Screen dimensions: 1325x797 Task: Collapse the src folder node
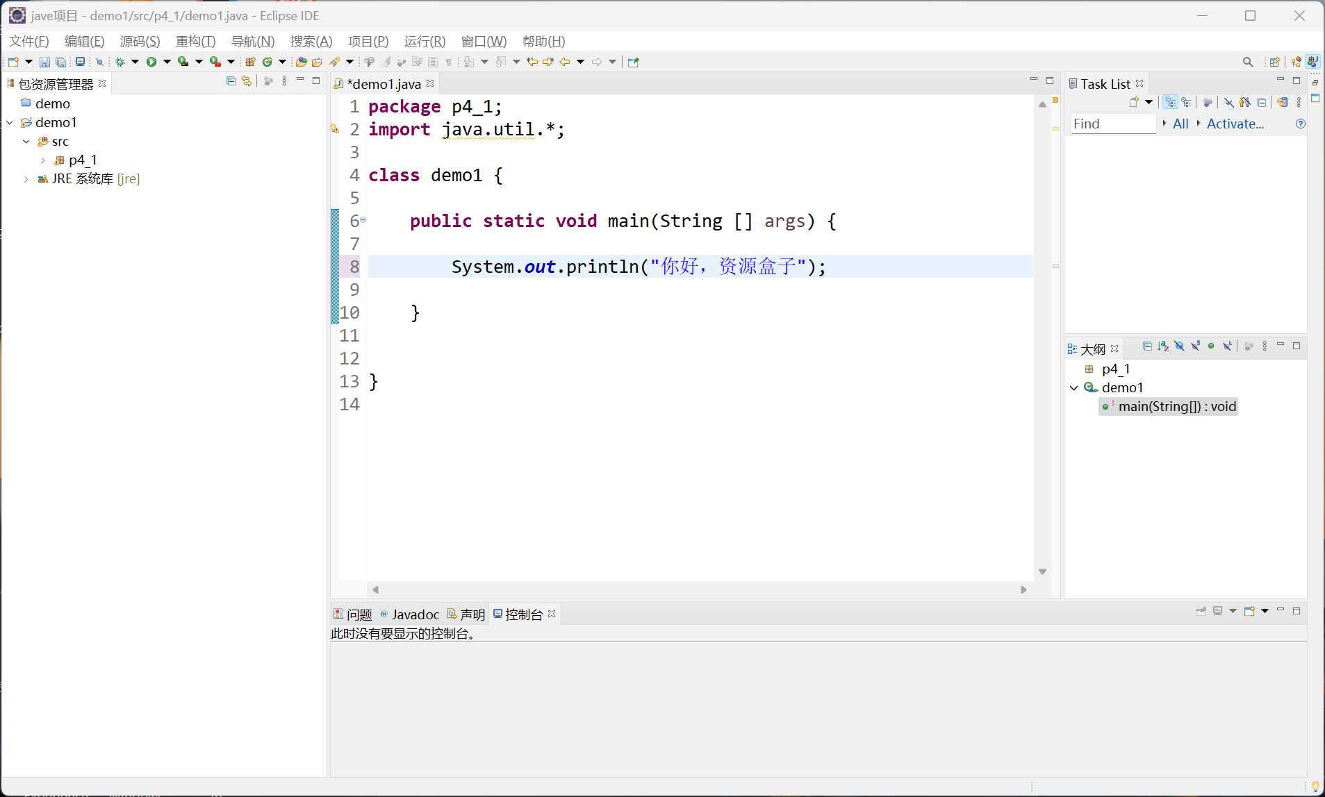pos(26,141)
